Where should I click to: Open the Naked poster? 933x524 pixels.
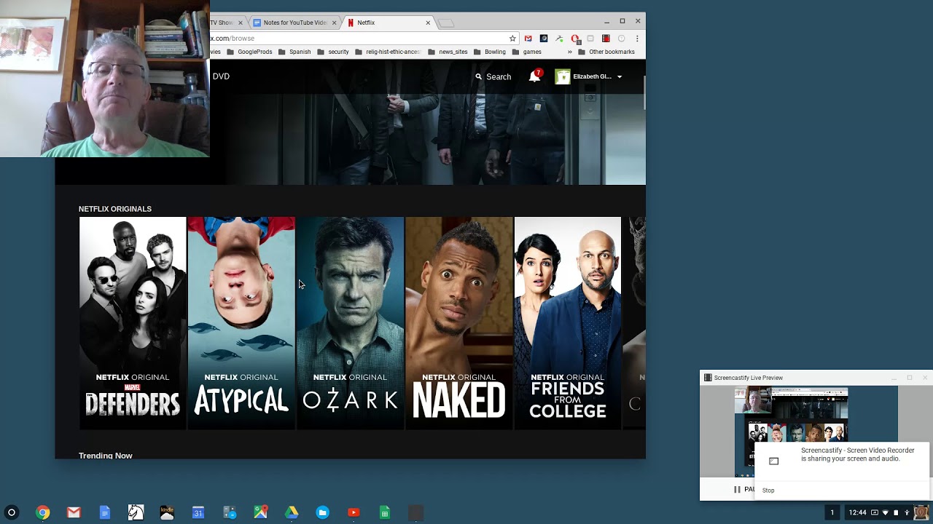pos(458,322)
